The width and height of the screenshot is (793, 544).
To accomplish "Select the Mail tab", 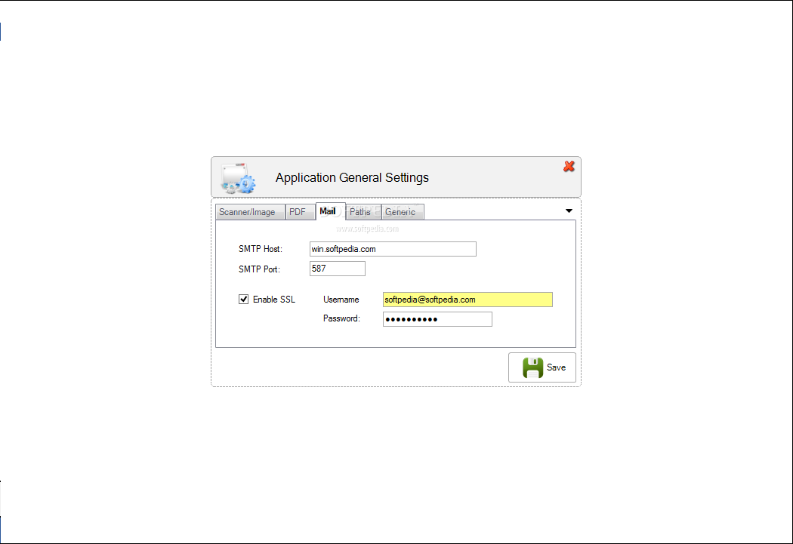I will 330,211.
